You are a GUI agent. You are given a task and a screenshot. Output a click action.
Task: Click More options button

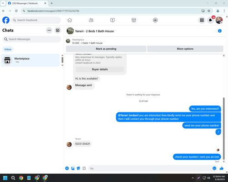pyautogui.click(x=185, y=49)
